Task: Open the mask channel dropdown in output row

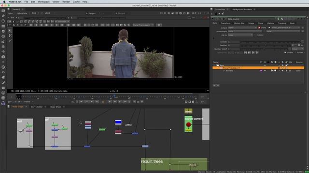Action: click(x=285, y=28)
